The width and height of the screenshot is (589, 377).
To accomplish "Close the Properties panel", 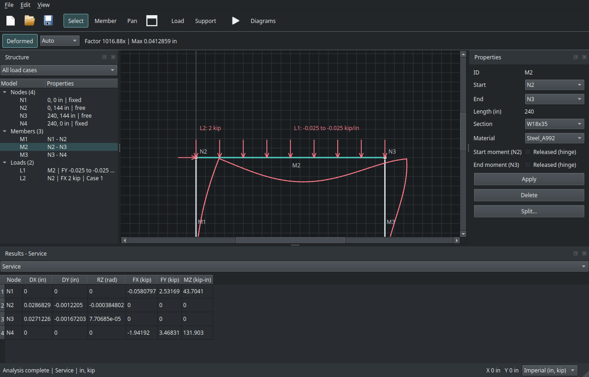I will [584, 57].
